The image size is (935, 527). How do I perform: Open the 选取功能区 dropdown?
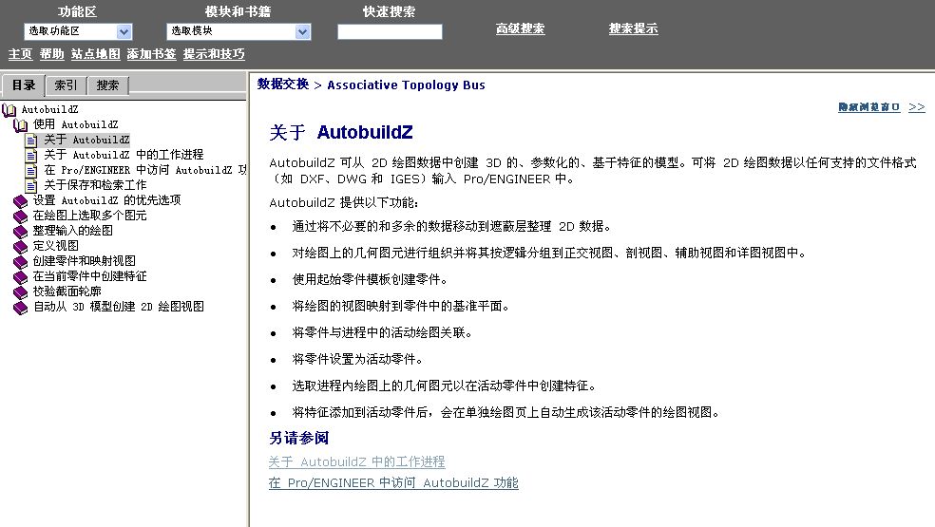click(78, 31)
